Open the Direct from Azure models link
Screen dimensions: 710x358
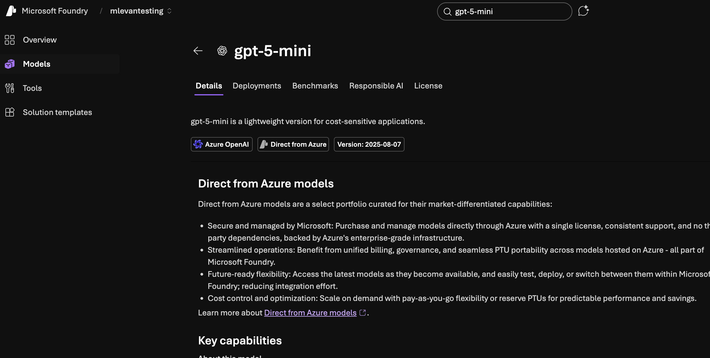[310, 313]
